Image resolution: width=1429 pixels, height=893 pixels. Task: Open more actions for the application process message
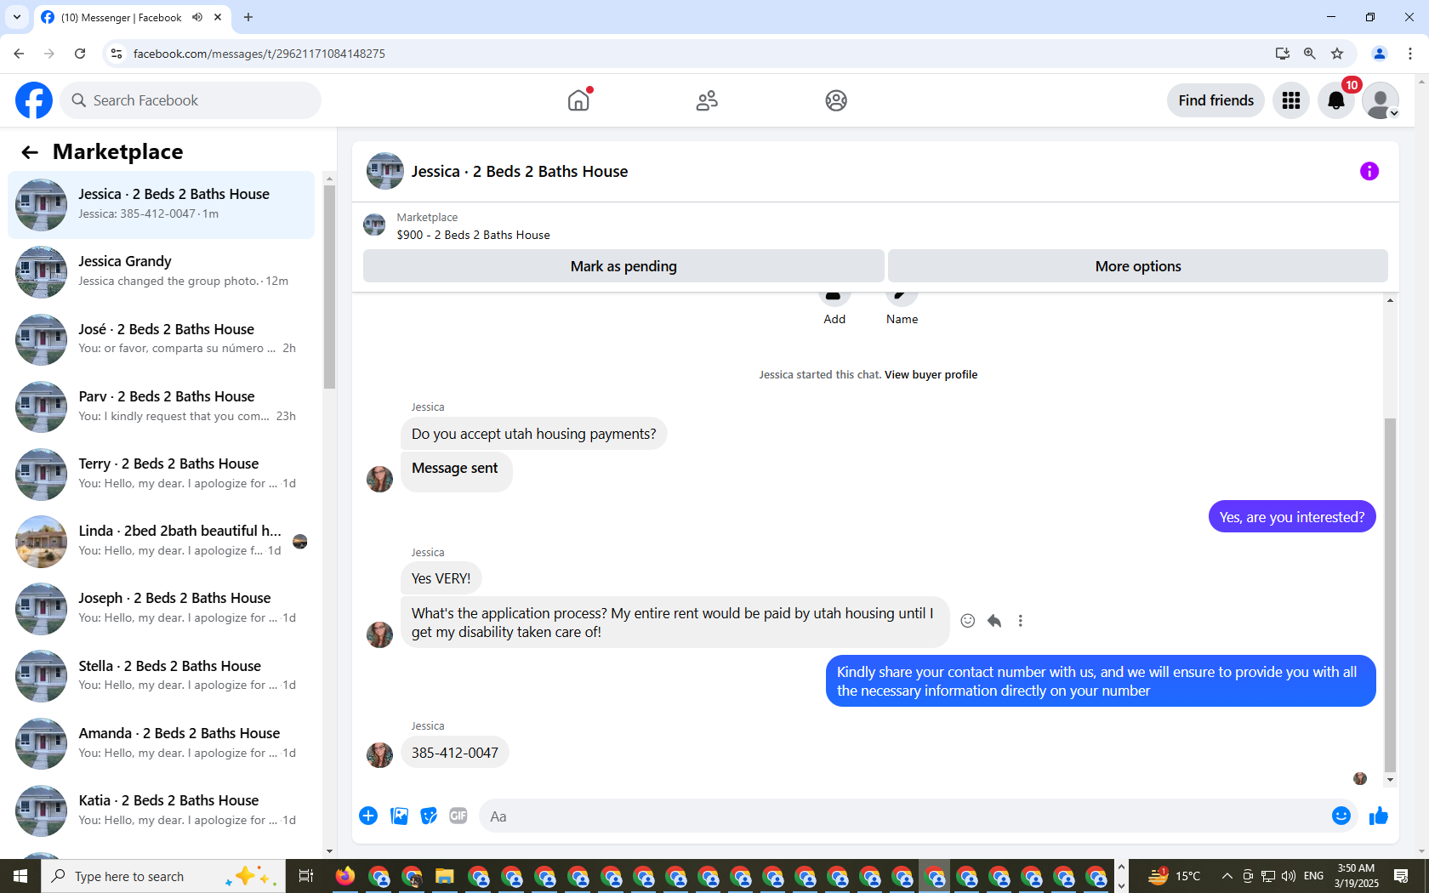coord(1021,621)
